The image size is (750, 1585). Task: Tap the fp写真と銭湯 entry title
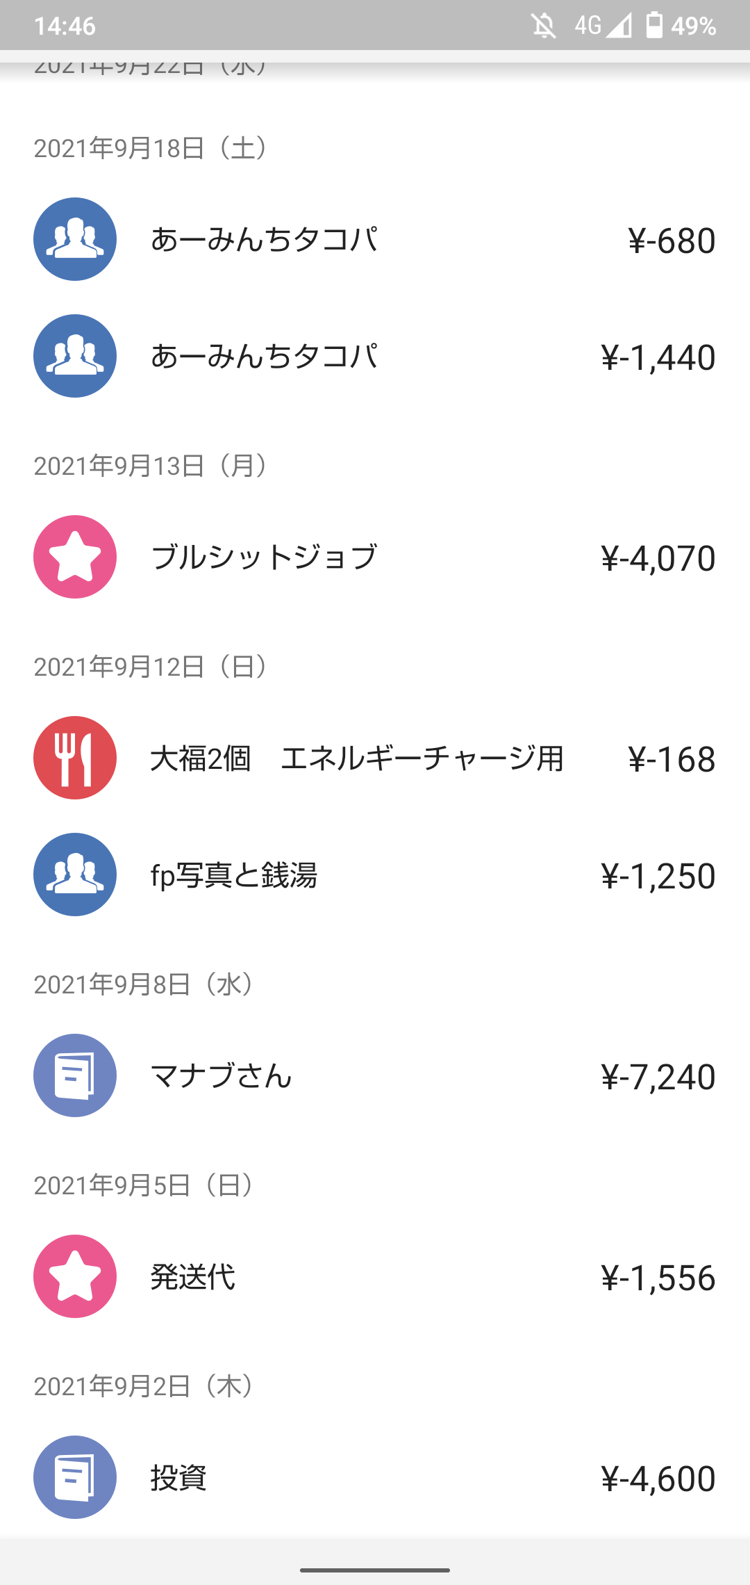[234, 875]
